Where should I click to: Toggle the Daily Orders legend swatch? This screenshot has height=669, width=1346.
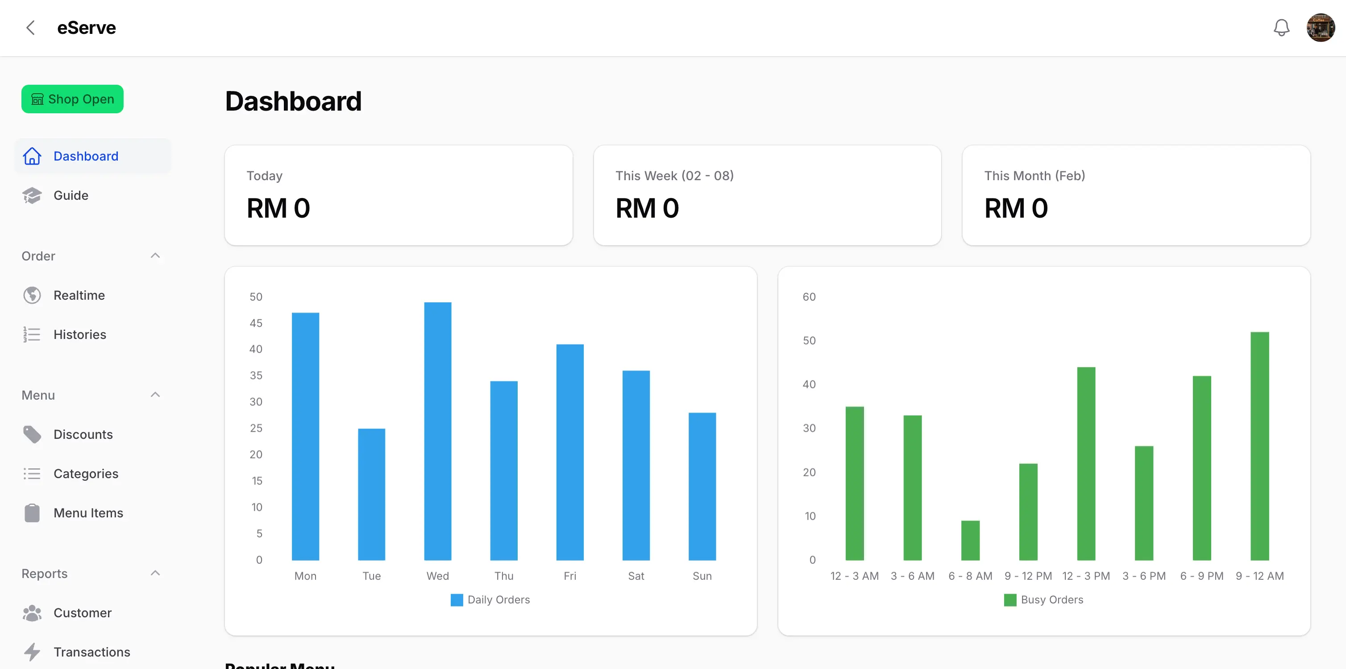pos(457,599)
